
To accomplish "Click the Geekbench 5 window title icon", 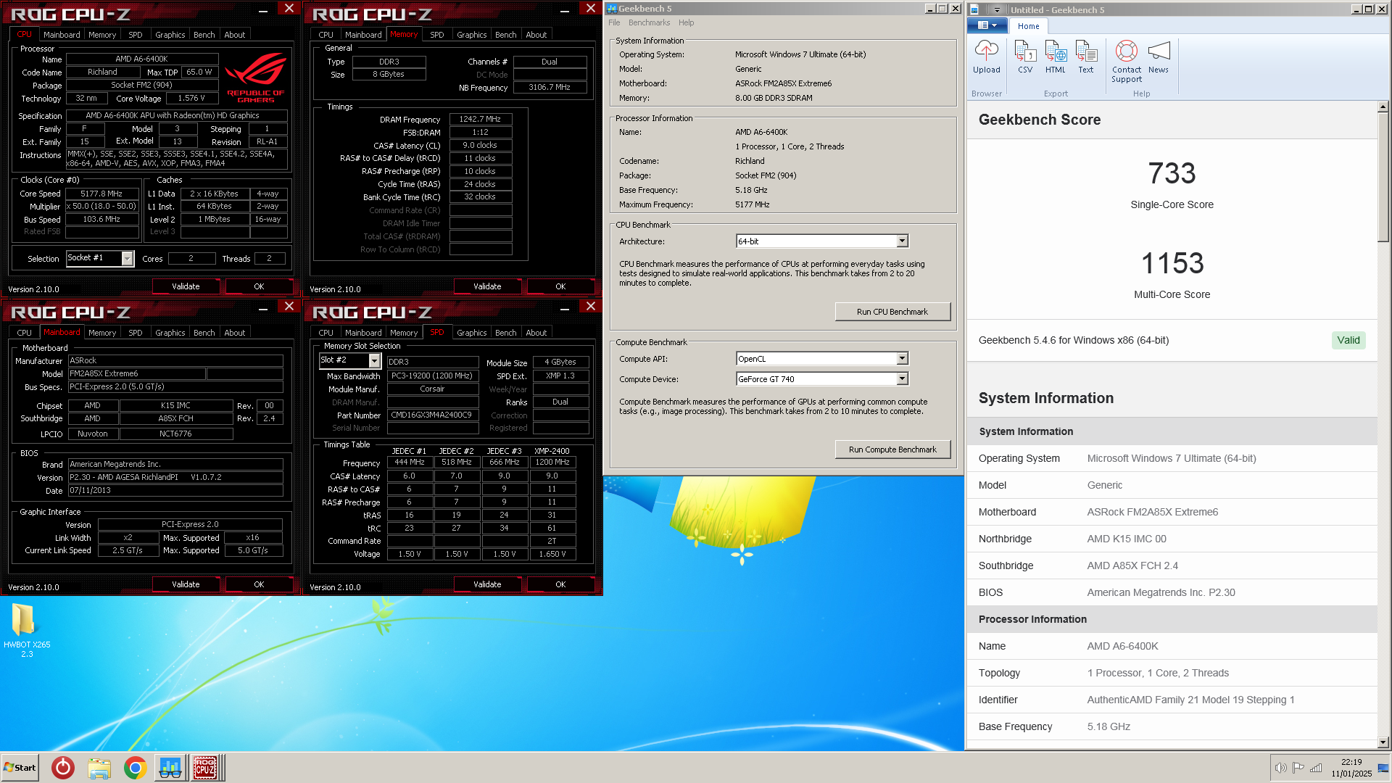I will click(612, 9).
